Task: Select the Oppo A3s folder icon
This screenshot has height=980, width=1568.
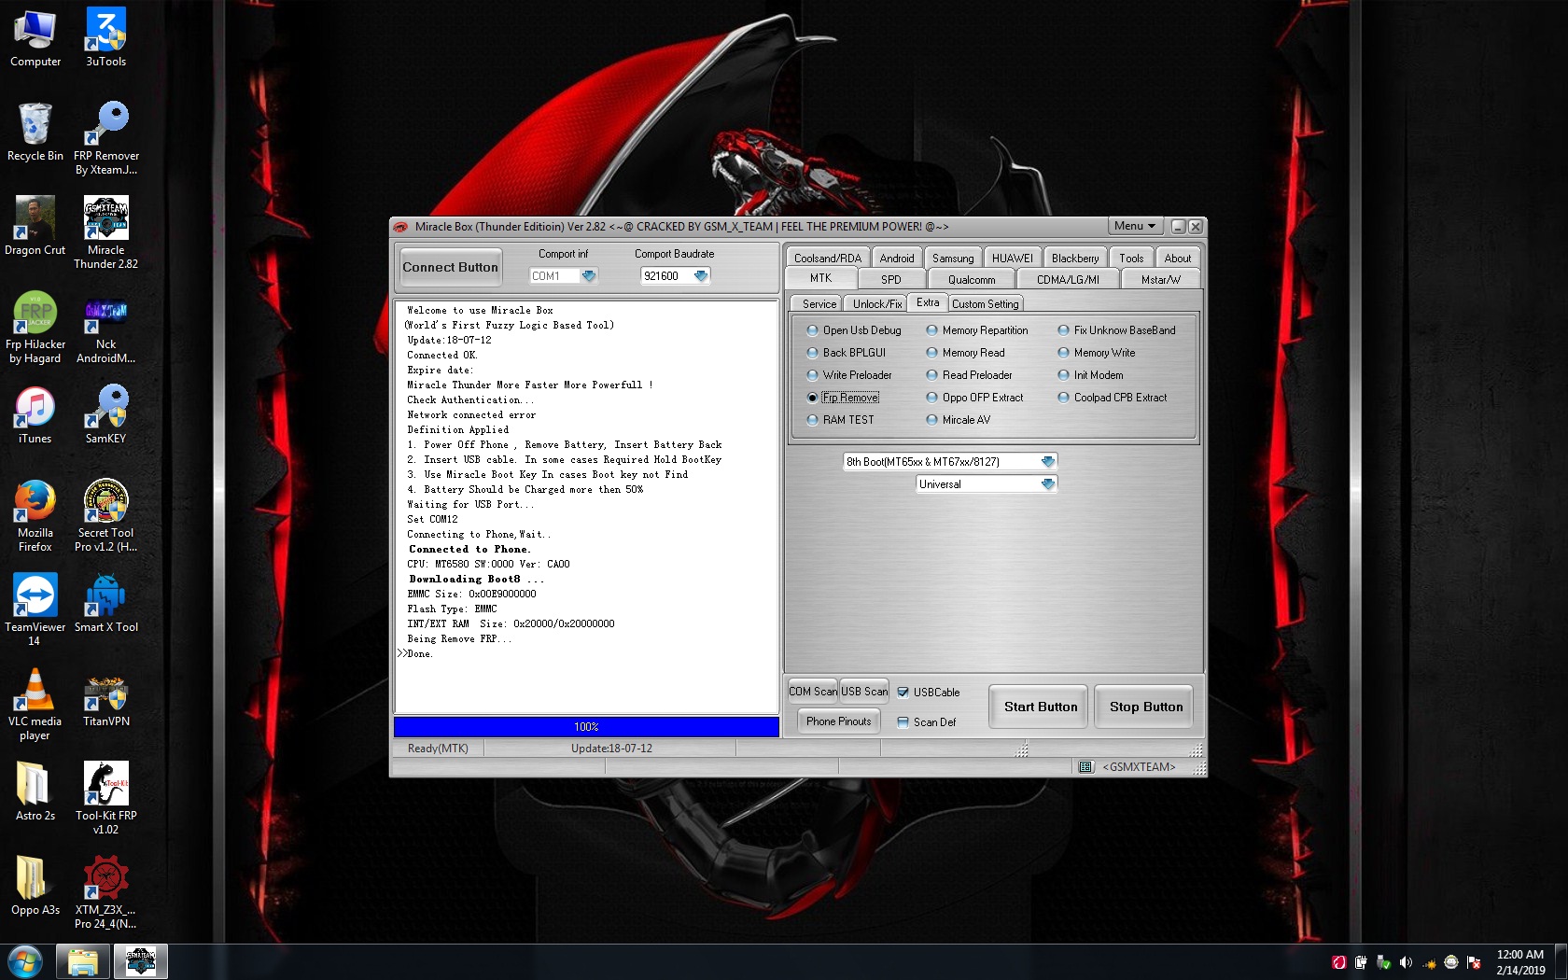Action: (x=35, y=887)
